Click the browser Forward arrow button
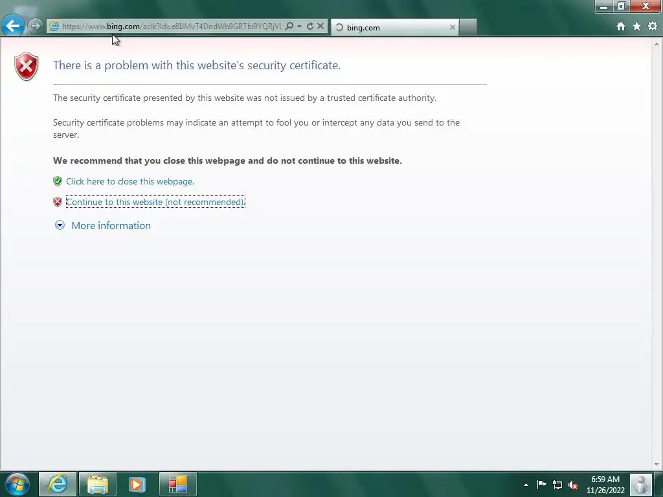Viewport: 663px width, 497px height. point(36,26)
